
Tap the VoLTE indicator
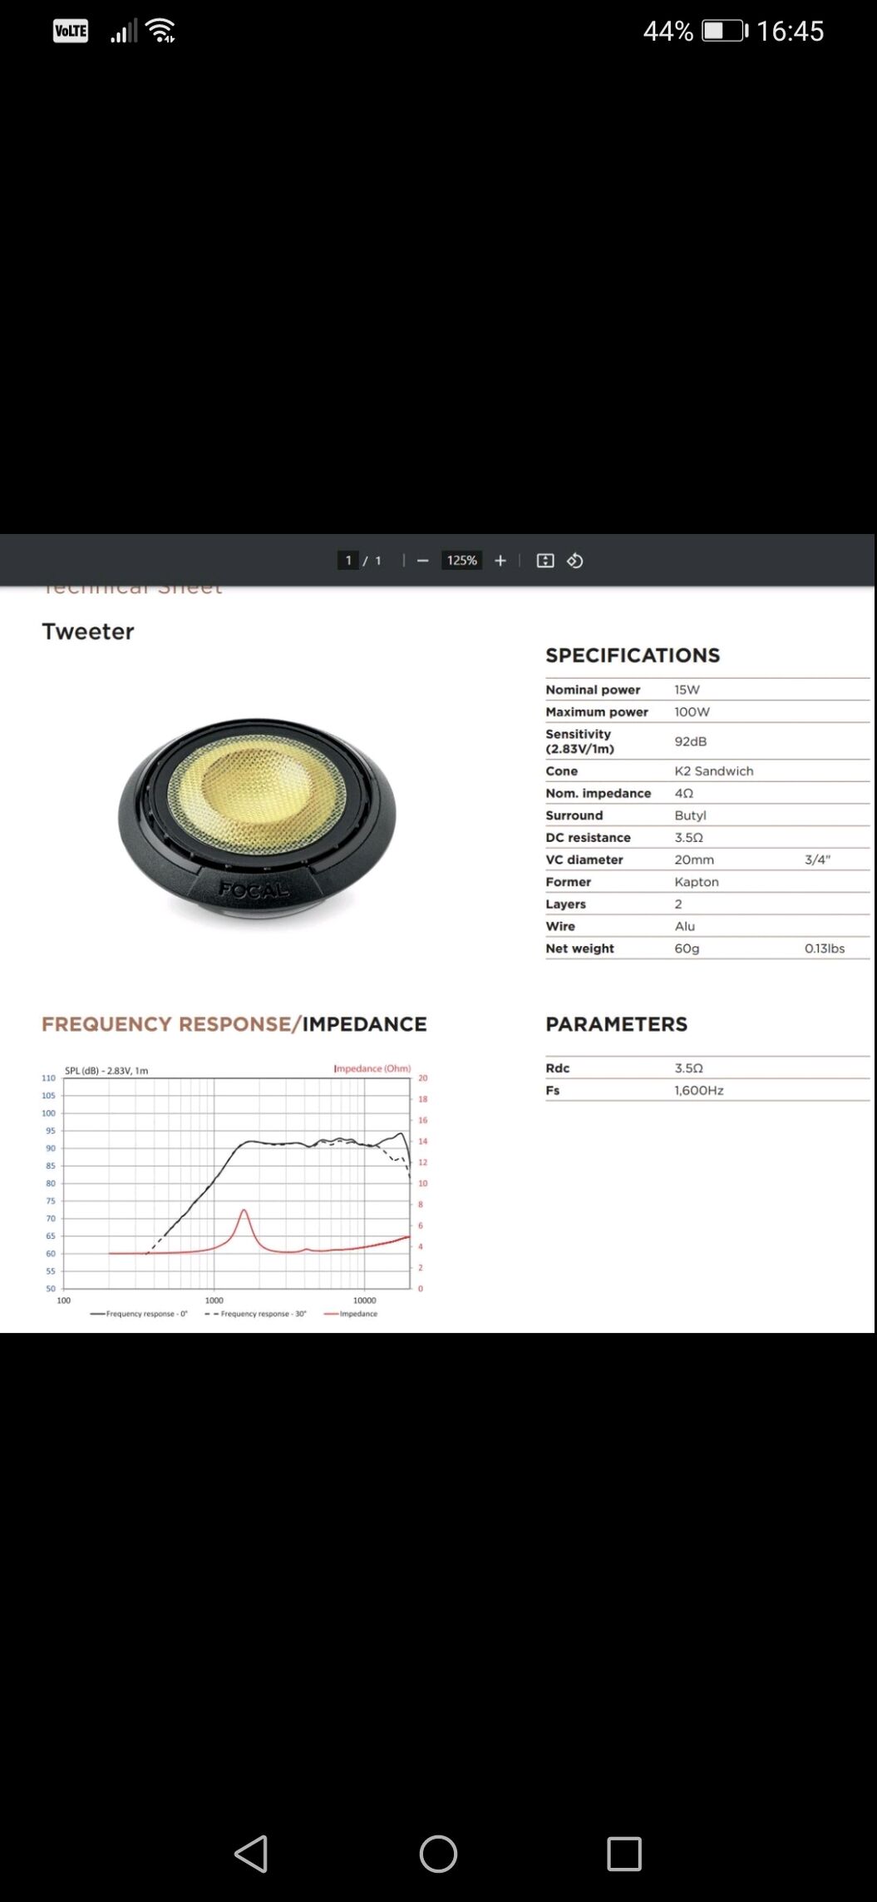click(71, 31)
